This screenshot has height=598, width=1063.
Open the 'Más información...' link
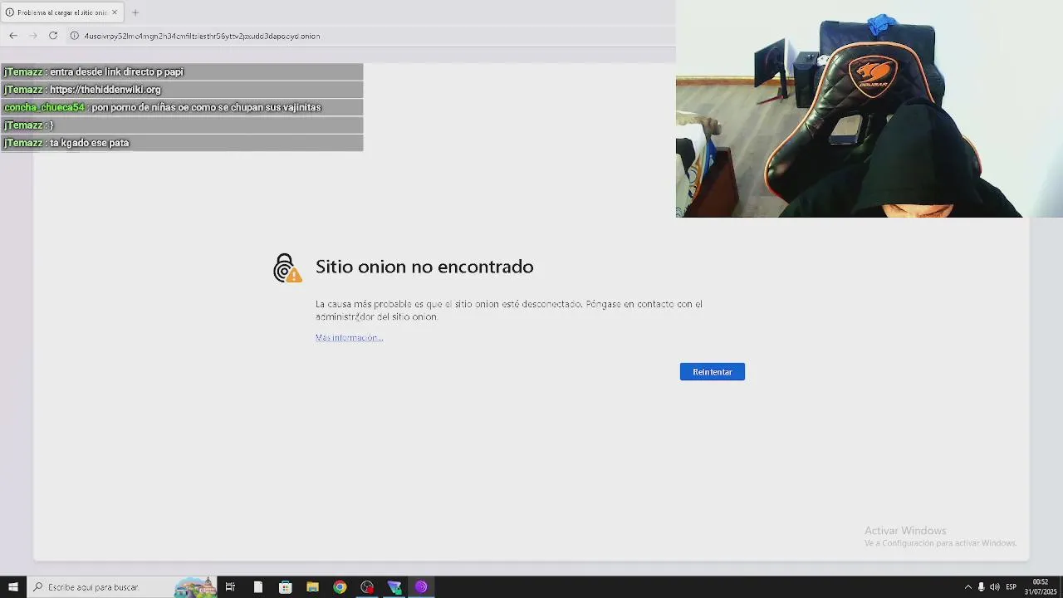click(x=349, y=337)
